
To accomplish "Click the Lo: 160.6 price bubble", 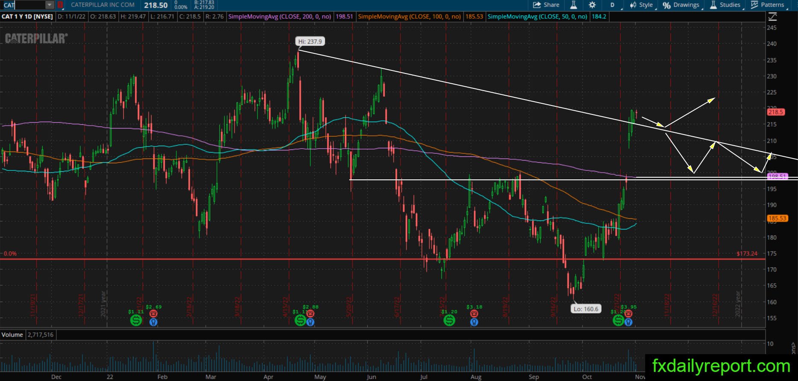I will pos(586,309).
